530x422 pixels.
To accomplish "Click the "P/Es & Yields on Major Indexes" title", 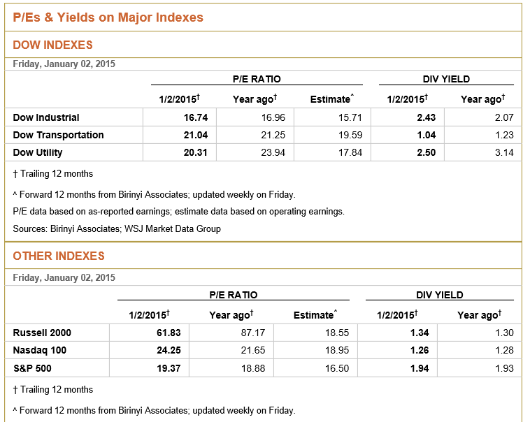I will coord(108,17).
